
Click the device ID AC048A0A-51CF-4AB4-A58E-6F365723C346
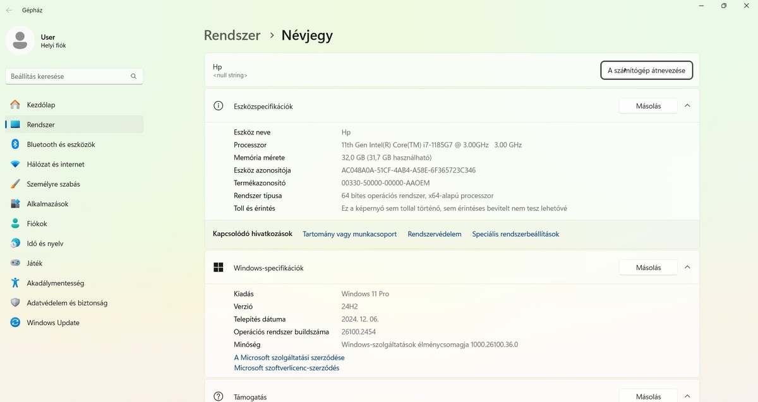409,170
